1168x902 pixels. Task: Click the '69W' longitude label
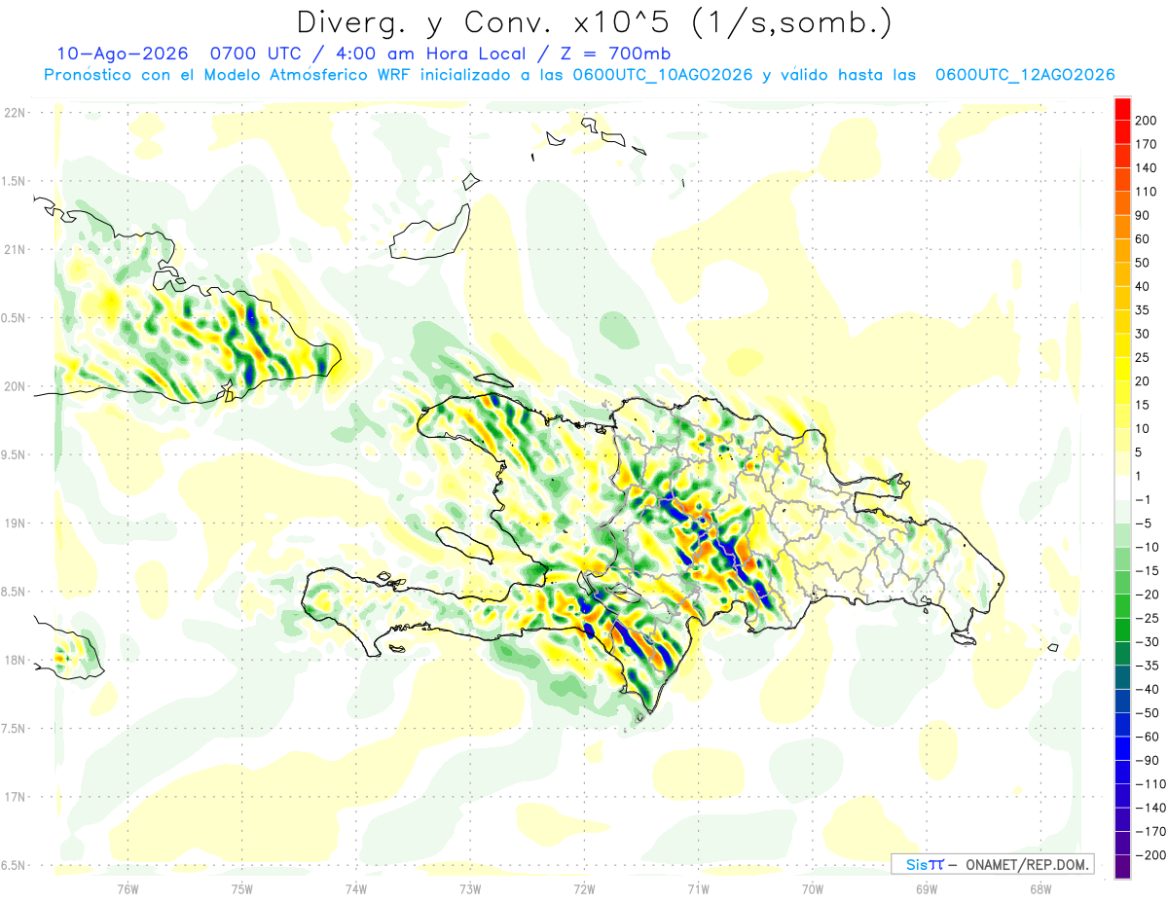pos(927,888)
